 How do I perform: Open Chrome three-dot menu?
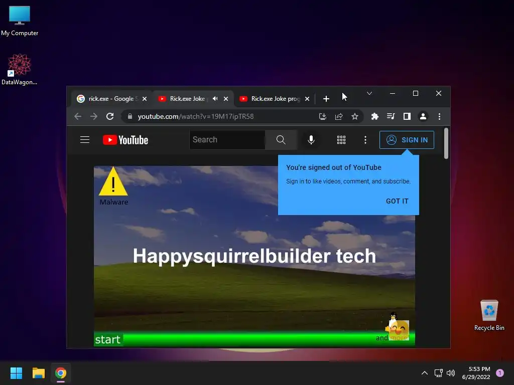pos(439,116)
